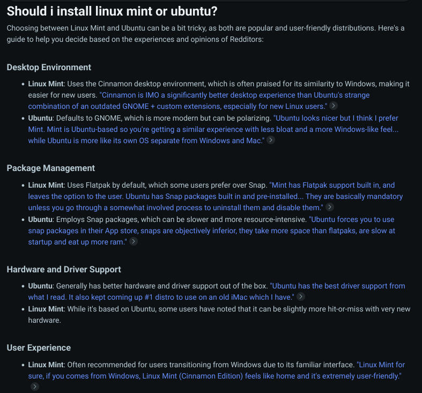Click the Hardware and Driver Support heading
This screenshot has height=393, width=422.
tap(64, 269)
